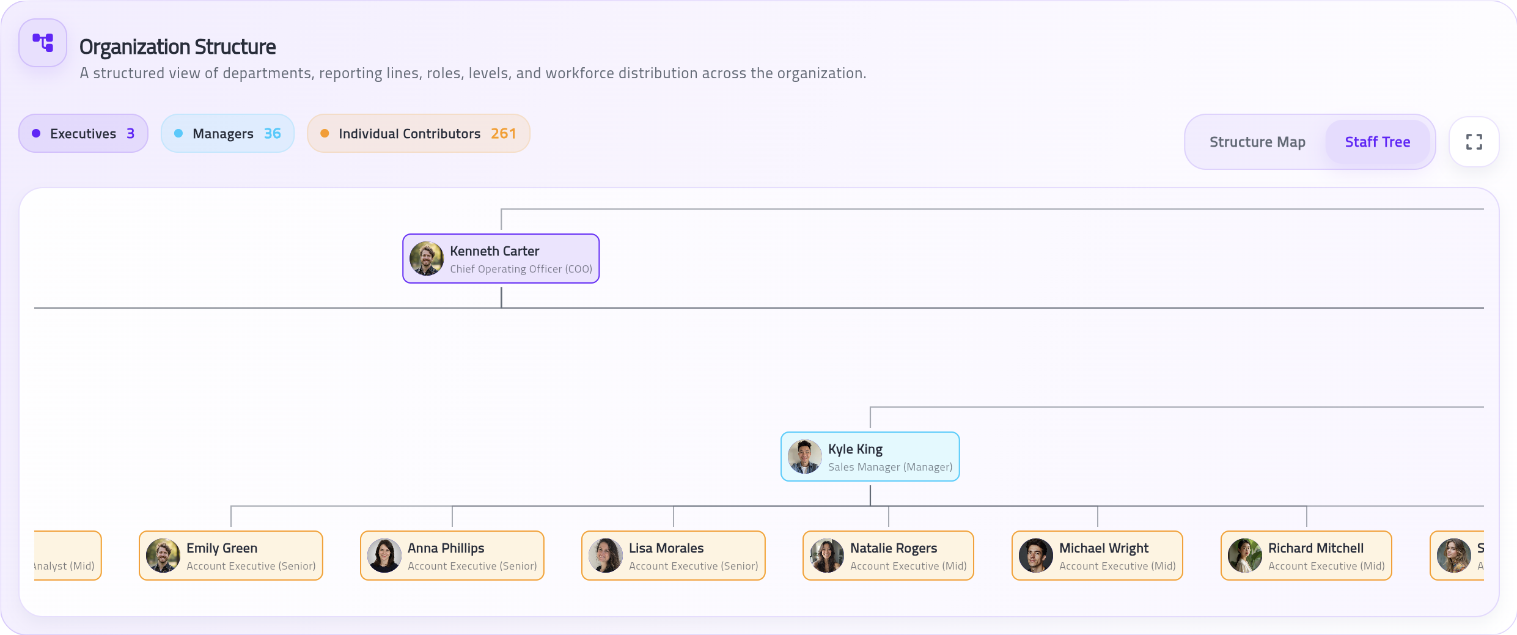Switch to the Structure Map view
This screenshot has width=1517, height=635.
click(x=1257, y=142)
